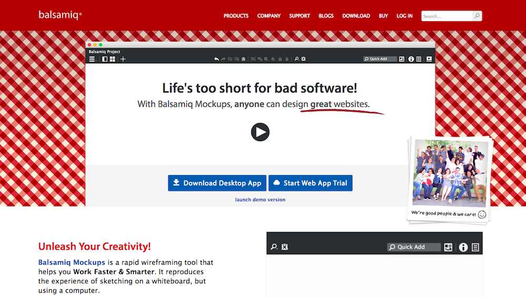Go to the SUPPORT menu item

[x=299, y=16]
